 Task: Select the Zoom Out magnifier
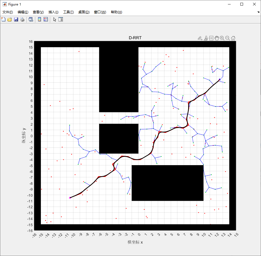tap(228, 38)
